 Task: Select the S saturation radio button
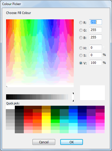point(81,55)
